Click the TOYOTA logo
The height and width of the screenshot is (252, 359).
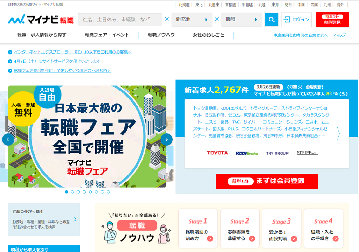point(218,153)
